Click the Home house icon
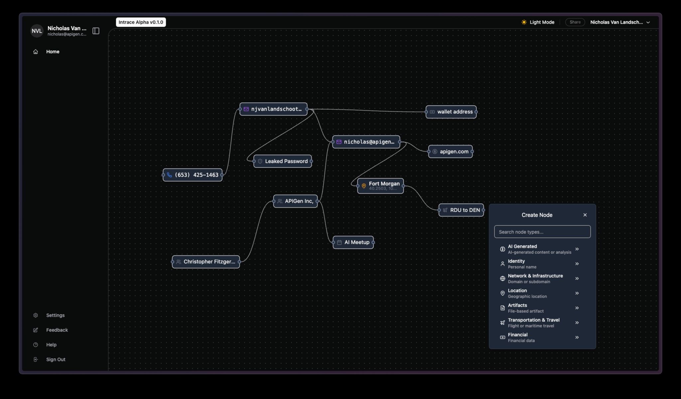Viewport: 681px width, 399px height. [36, 51]
